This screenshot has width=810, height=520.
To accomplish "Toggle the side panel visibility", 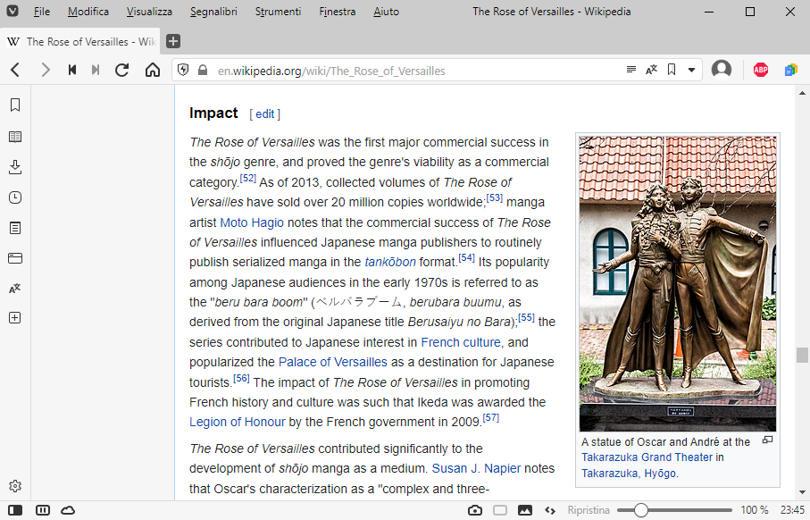I will 15,510.
